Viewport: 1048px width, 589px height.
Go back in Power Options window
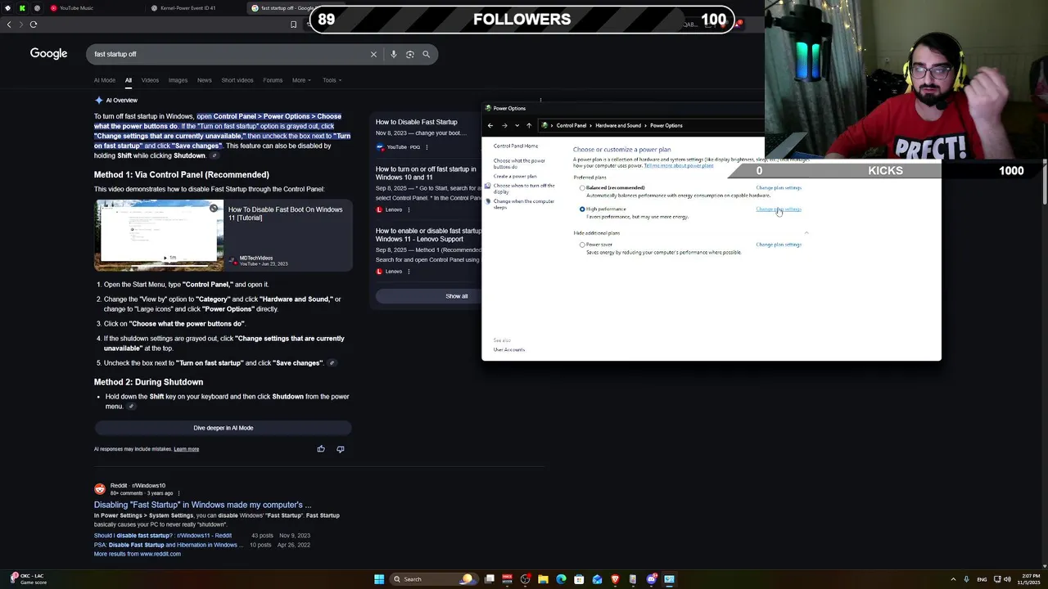[490, 125]
